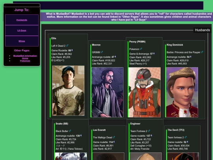The height and width of the screenshot is (160, 213).
Task: Select The Devil (TF2) card name heading
Action: pyautogui.click(x=176, y=130)
